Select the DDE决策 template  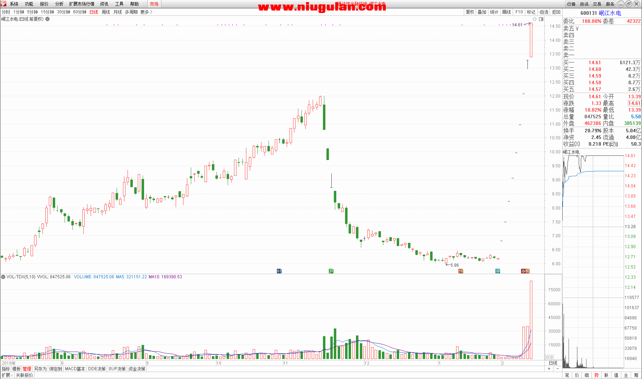[97, 369]
